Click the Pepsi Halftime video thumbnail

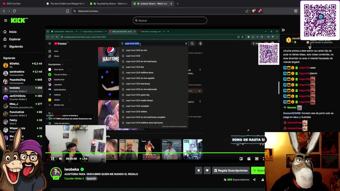(109, 57)
